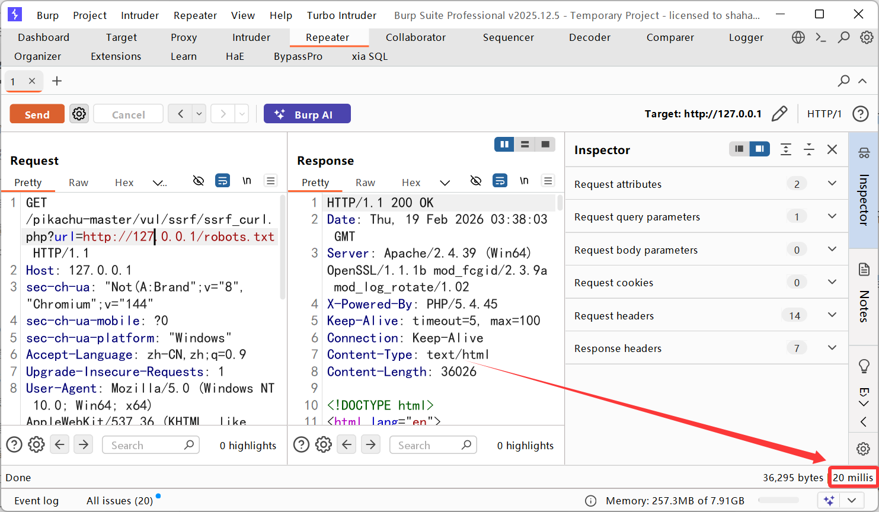Open Response panel hamburger menu
The width and height of the screenshot is (879, 512).
548,181
